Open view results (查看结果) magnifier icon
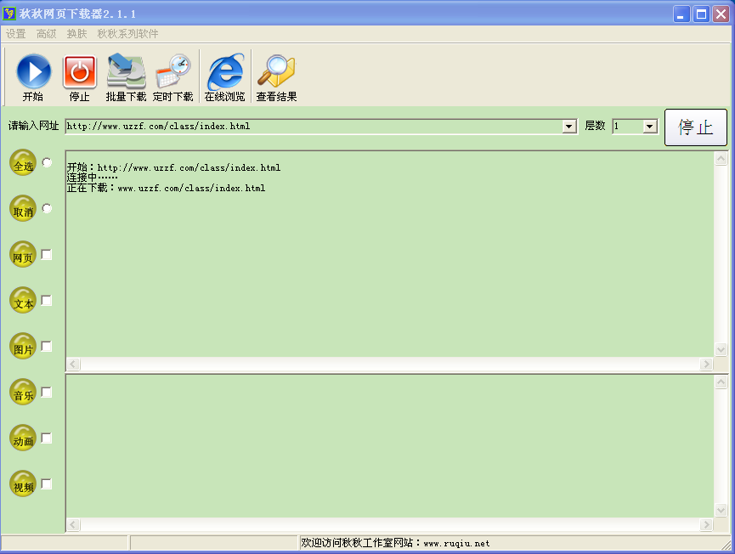Viewport: 735px width, 554px height. [276, 71]
